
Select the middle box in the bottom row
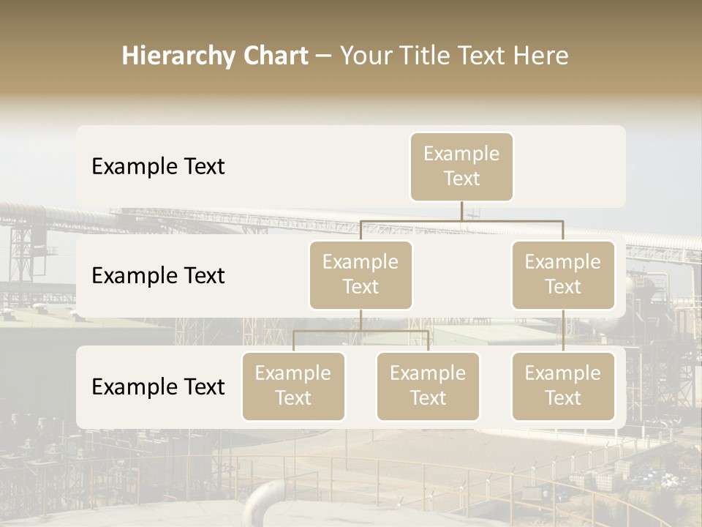coord(428,386)
